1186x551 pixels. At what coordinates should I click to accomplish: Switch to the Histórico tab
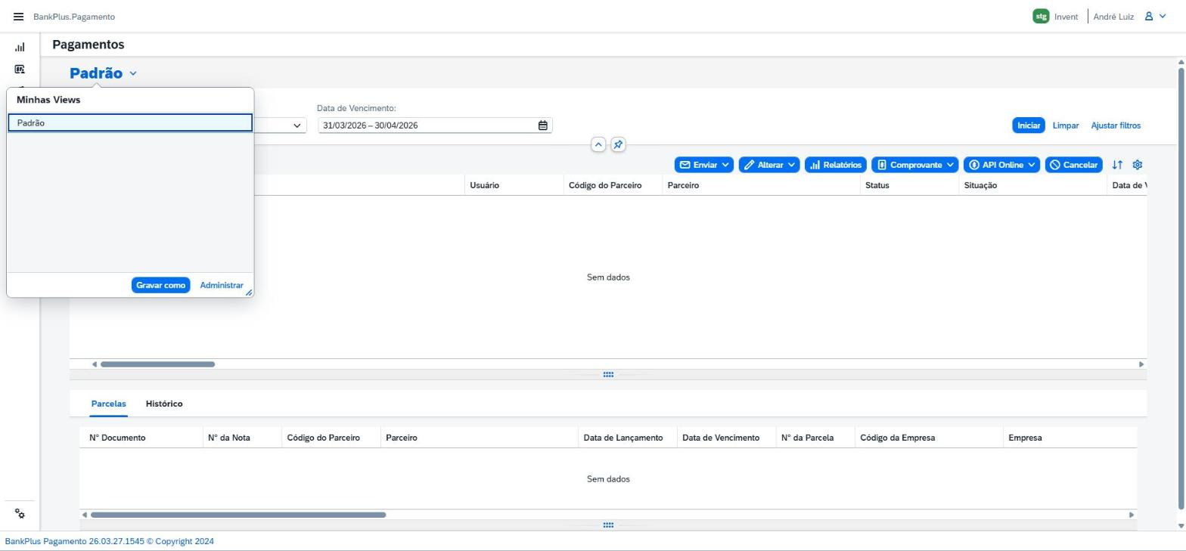pyautogui.click(x=164, y=404)
